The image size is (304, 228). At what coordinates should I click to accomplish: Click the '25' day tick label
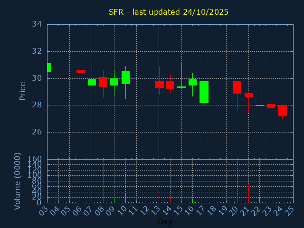click(x=289, y=210)
